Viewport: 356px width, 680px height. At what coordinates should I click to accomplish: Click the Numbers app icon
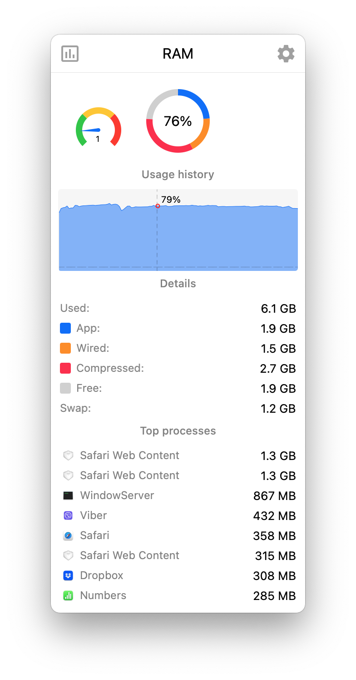coord(68,595)
